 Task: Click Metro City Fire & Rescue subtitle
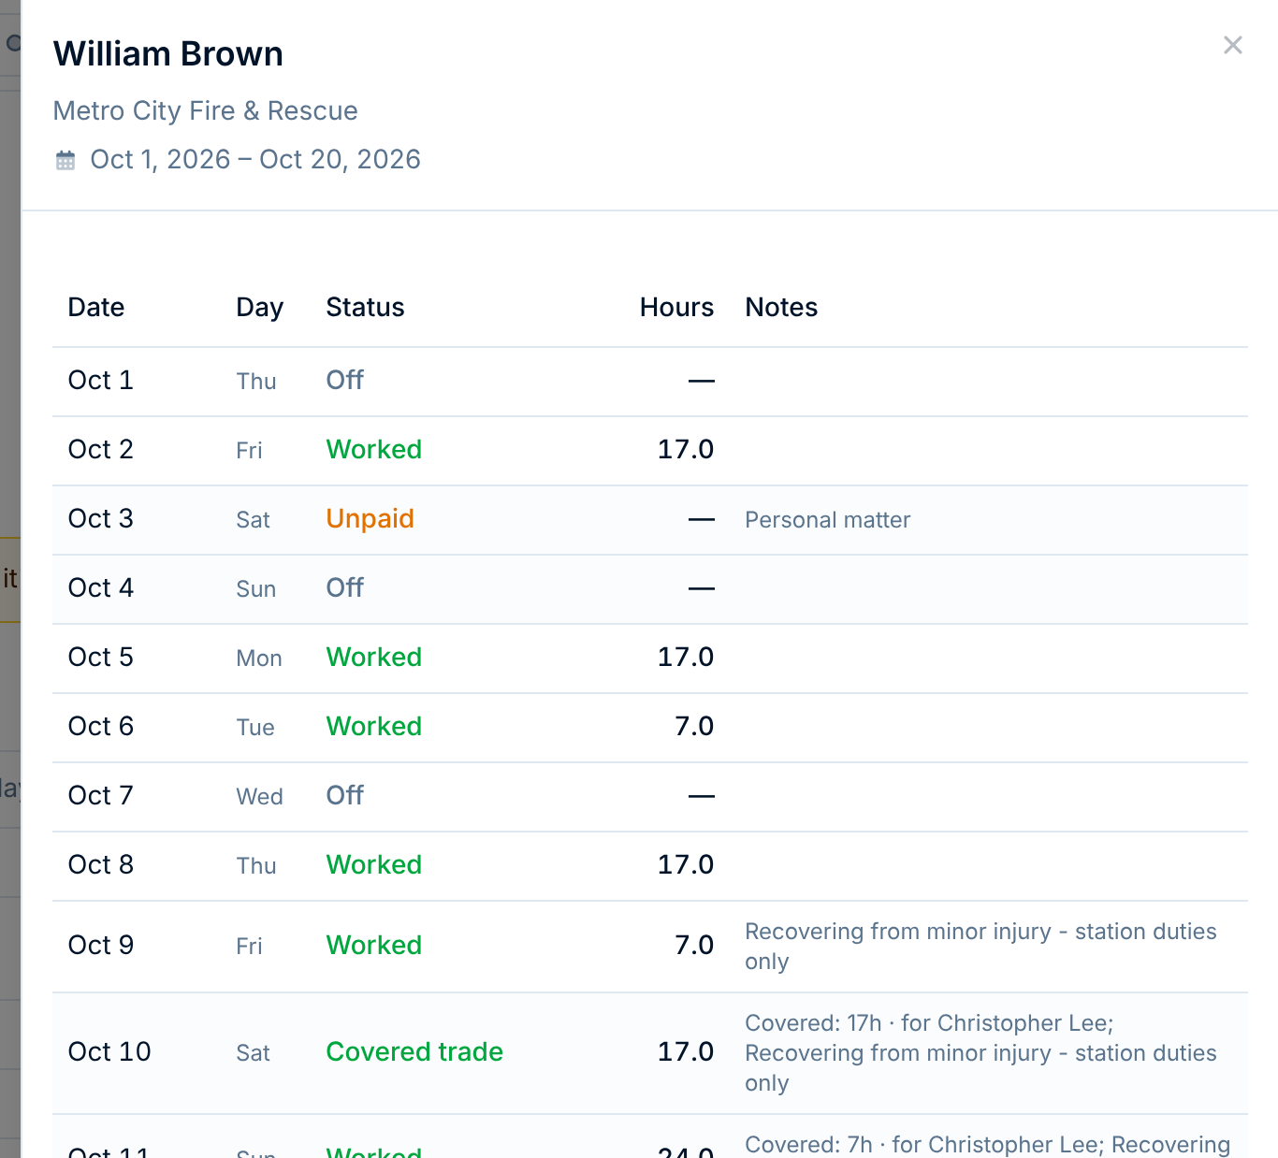pyautogui.click(x=205, y=110)
